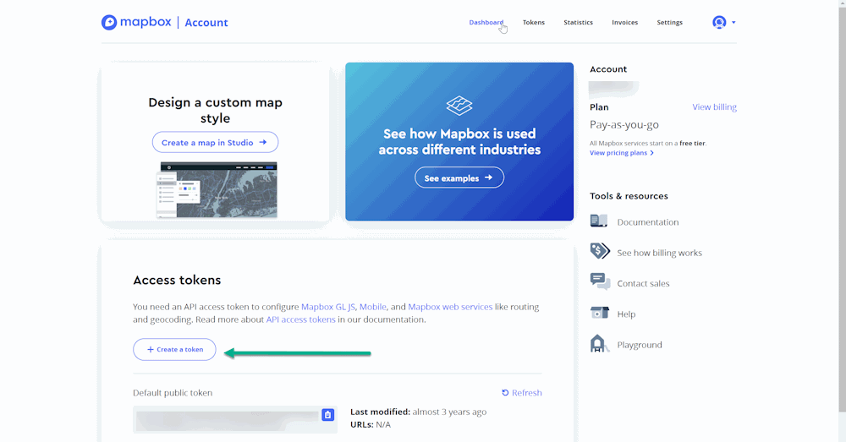Click the Documentation book icon

pos(599,221)
